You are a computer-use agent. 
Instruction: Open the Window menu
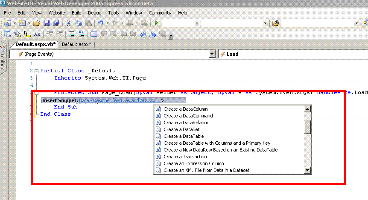tap(134, 13)
